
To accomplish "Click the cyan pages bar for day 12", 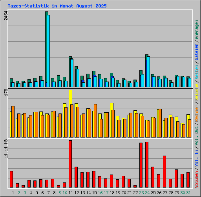I will (78, 78).
